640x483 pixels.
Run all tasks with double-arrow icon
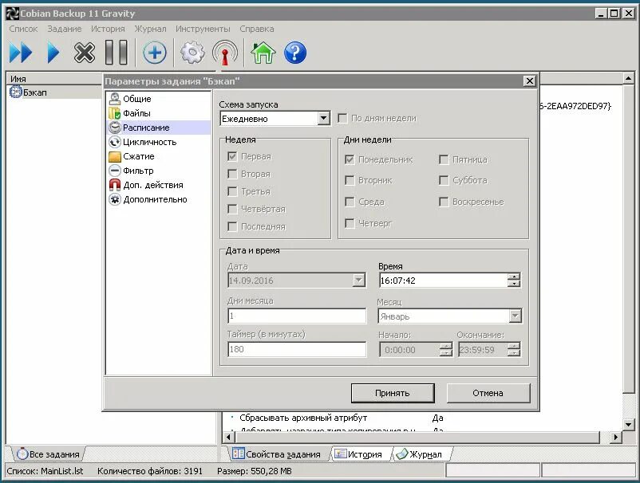pyautogui.click(x=21, y=53)
